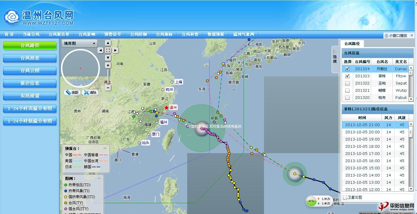Image resolution: width=417 pixels, height=214 pixels.
Task: Open 1-24小时低温分布图 sidebar button
Action: point(30,121)
